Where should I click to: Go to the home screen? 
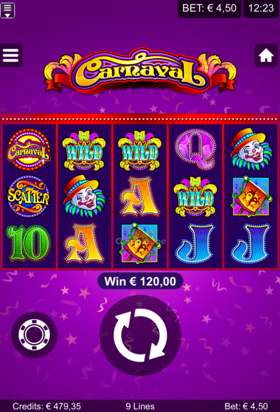(x=266, y=55)
